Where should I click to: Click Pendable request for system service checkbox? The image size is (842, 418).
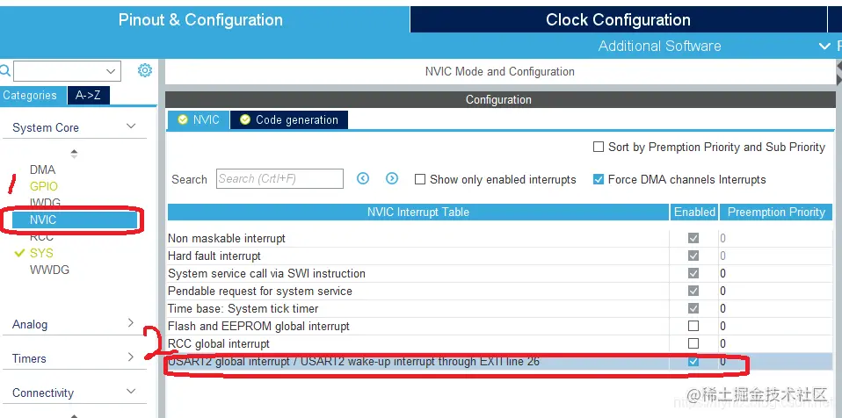coord(693,291)
